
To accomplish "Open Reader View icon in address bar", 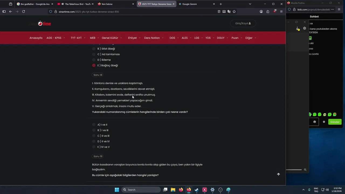I will (x=219, y=12).
